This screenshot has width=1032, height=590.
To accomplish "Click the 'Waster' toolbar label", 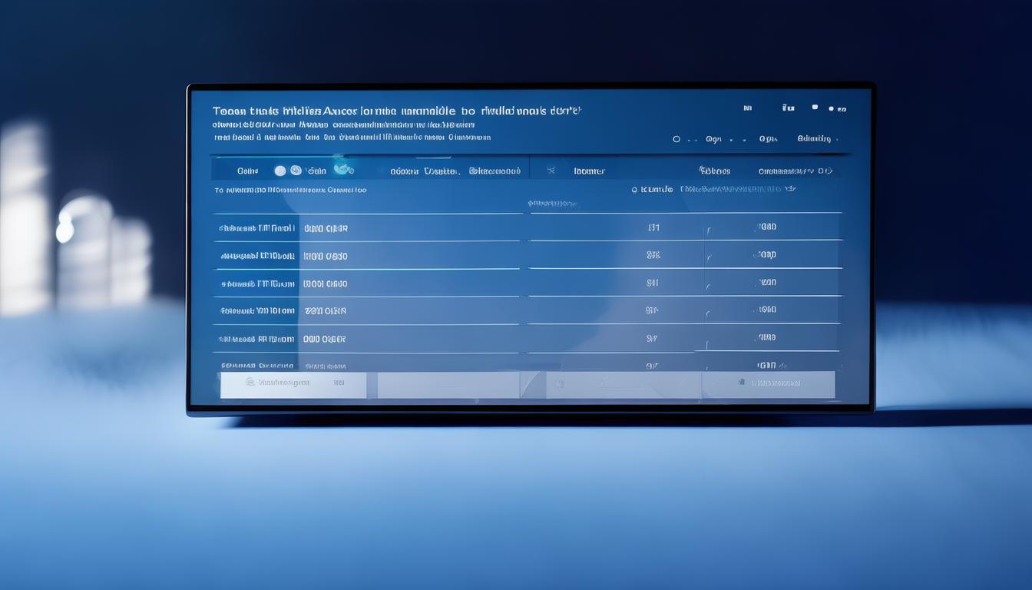I will [x=442, y=171].
